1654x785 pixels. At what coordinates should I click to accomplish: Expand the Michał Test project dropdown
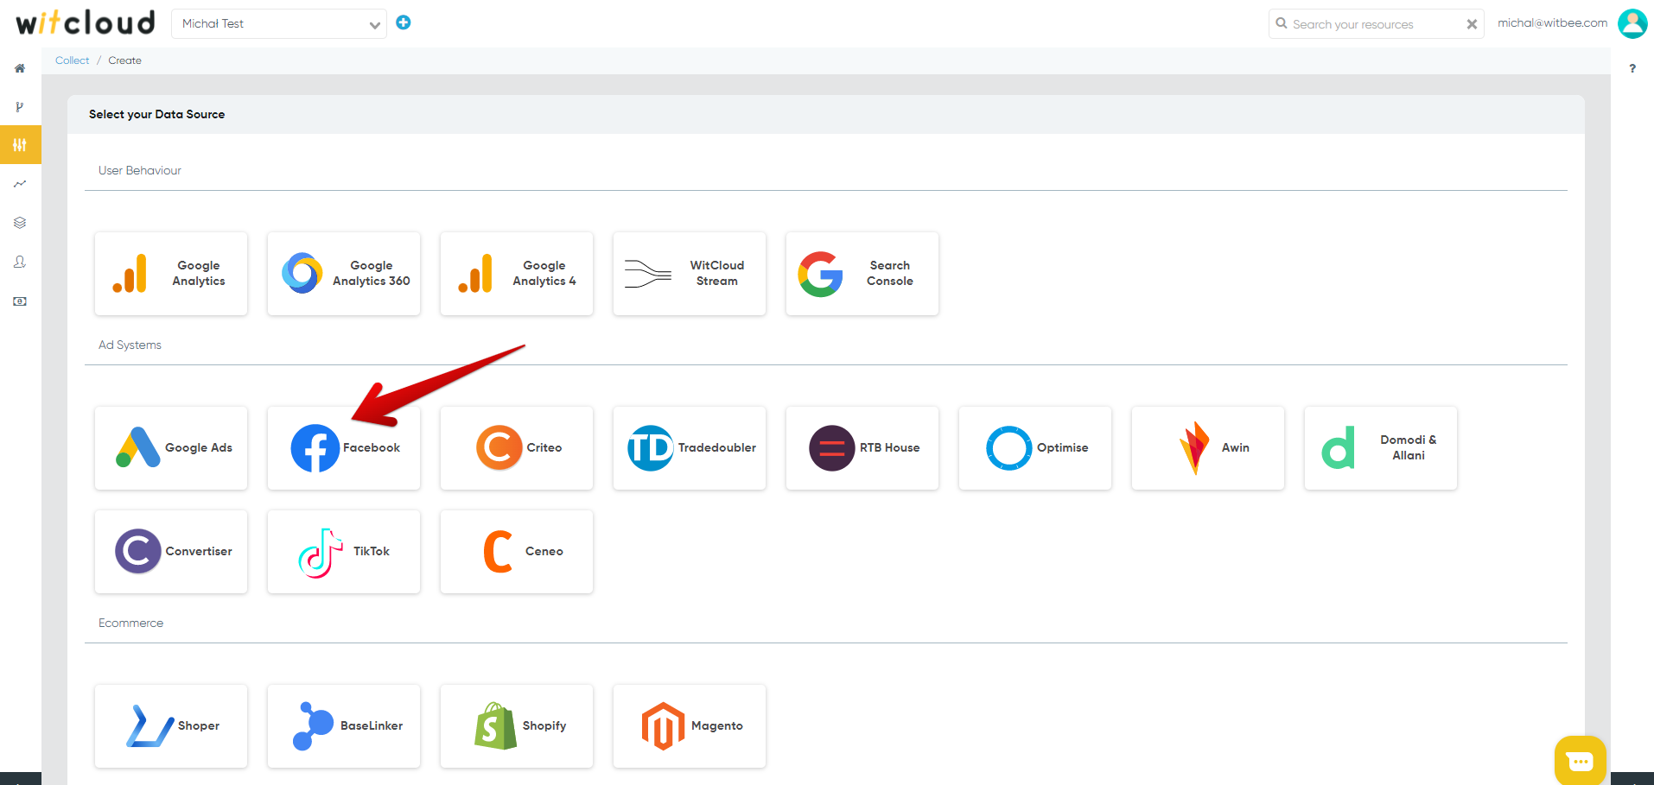[x=279, y=24]
